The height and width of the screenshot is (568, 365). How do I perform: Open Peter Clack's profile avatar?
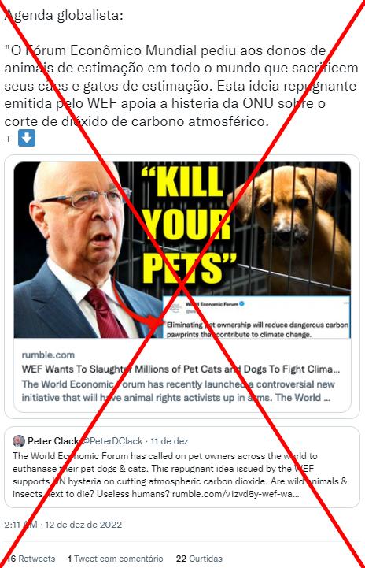tap(19, 441)
